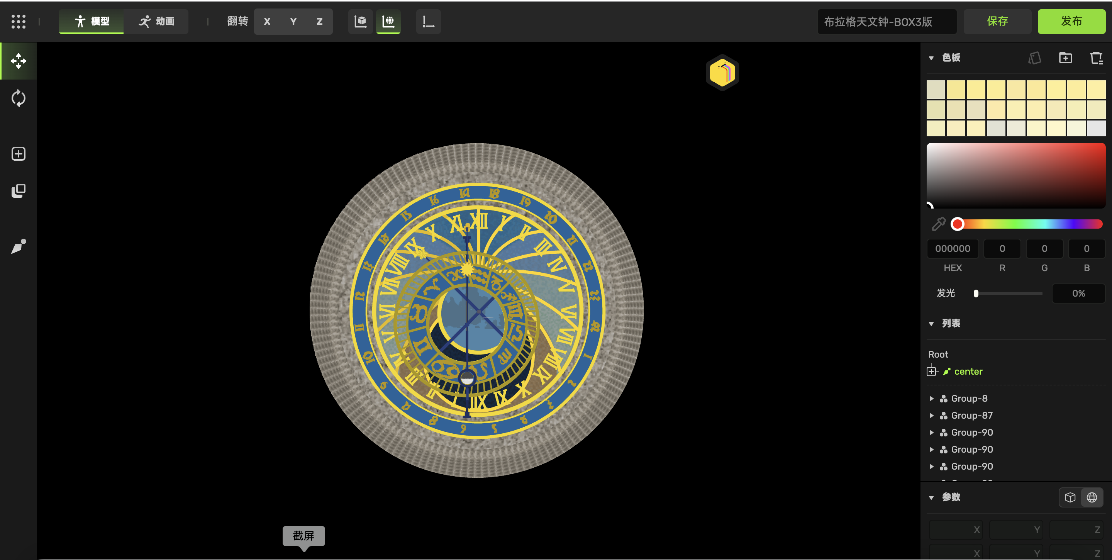Image resolution: width=1112 pixels, height=560 pixels.
Task: Click the G value input field
Action: click(x=1044, y=249)
